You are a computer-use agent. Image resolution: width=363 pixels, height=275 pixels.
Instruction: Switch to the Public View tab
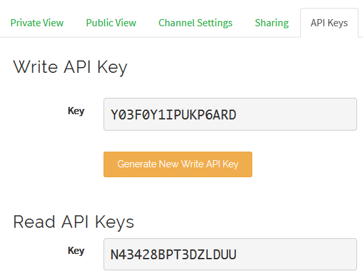(111, 23)
